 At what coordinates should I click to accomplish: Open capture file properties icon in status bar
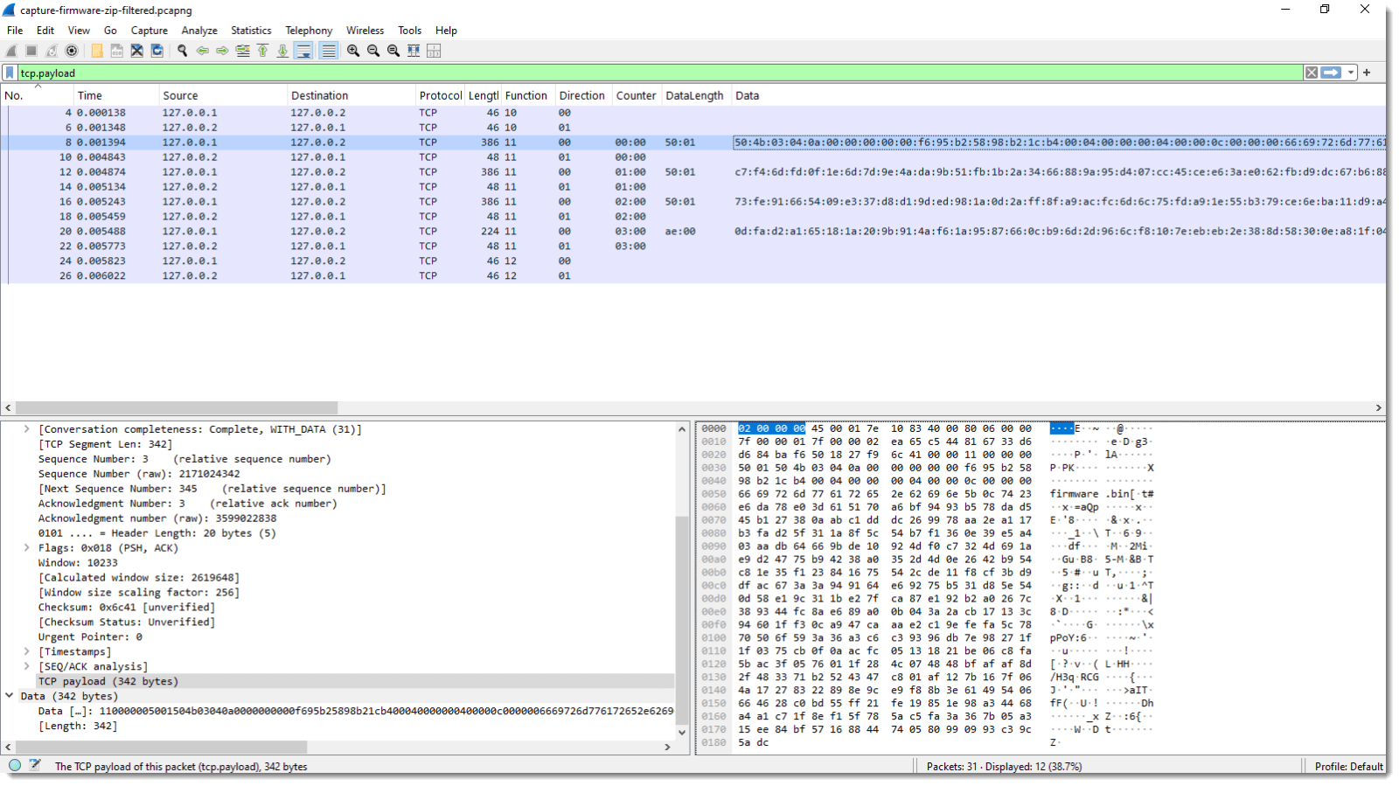point(35,765)
